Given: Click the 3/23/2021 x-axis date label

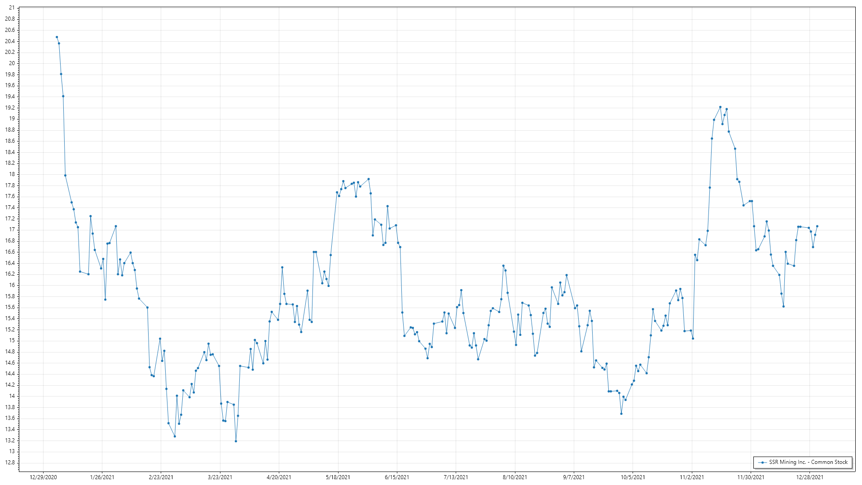Looking at the screenshot, I should coord(220,477).
